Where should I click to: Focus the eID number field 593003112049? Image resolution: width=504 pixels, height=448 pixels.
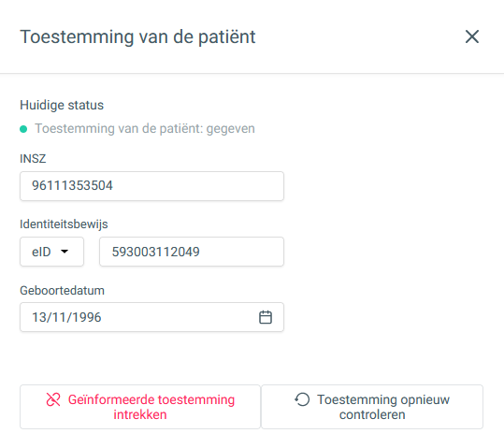pyautogui.click(x=192, y=252)
